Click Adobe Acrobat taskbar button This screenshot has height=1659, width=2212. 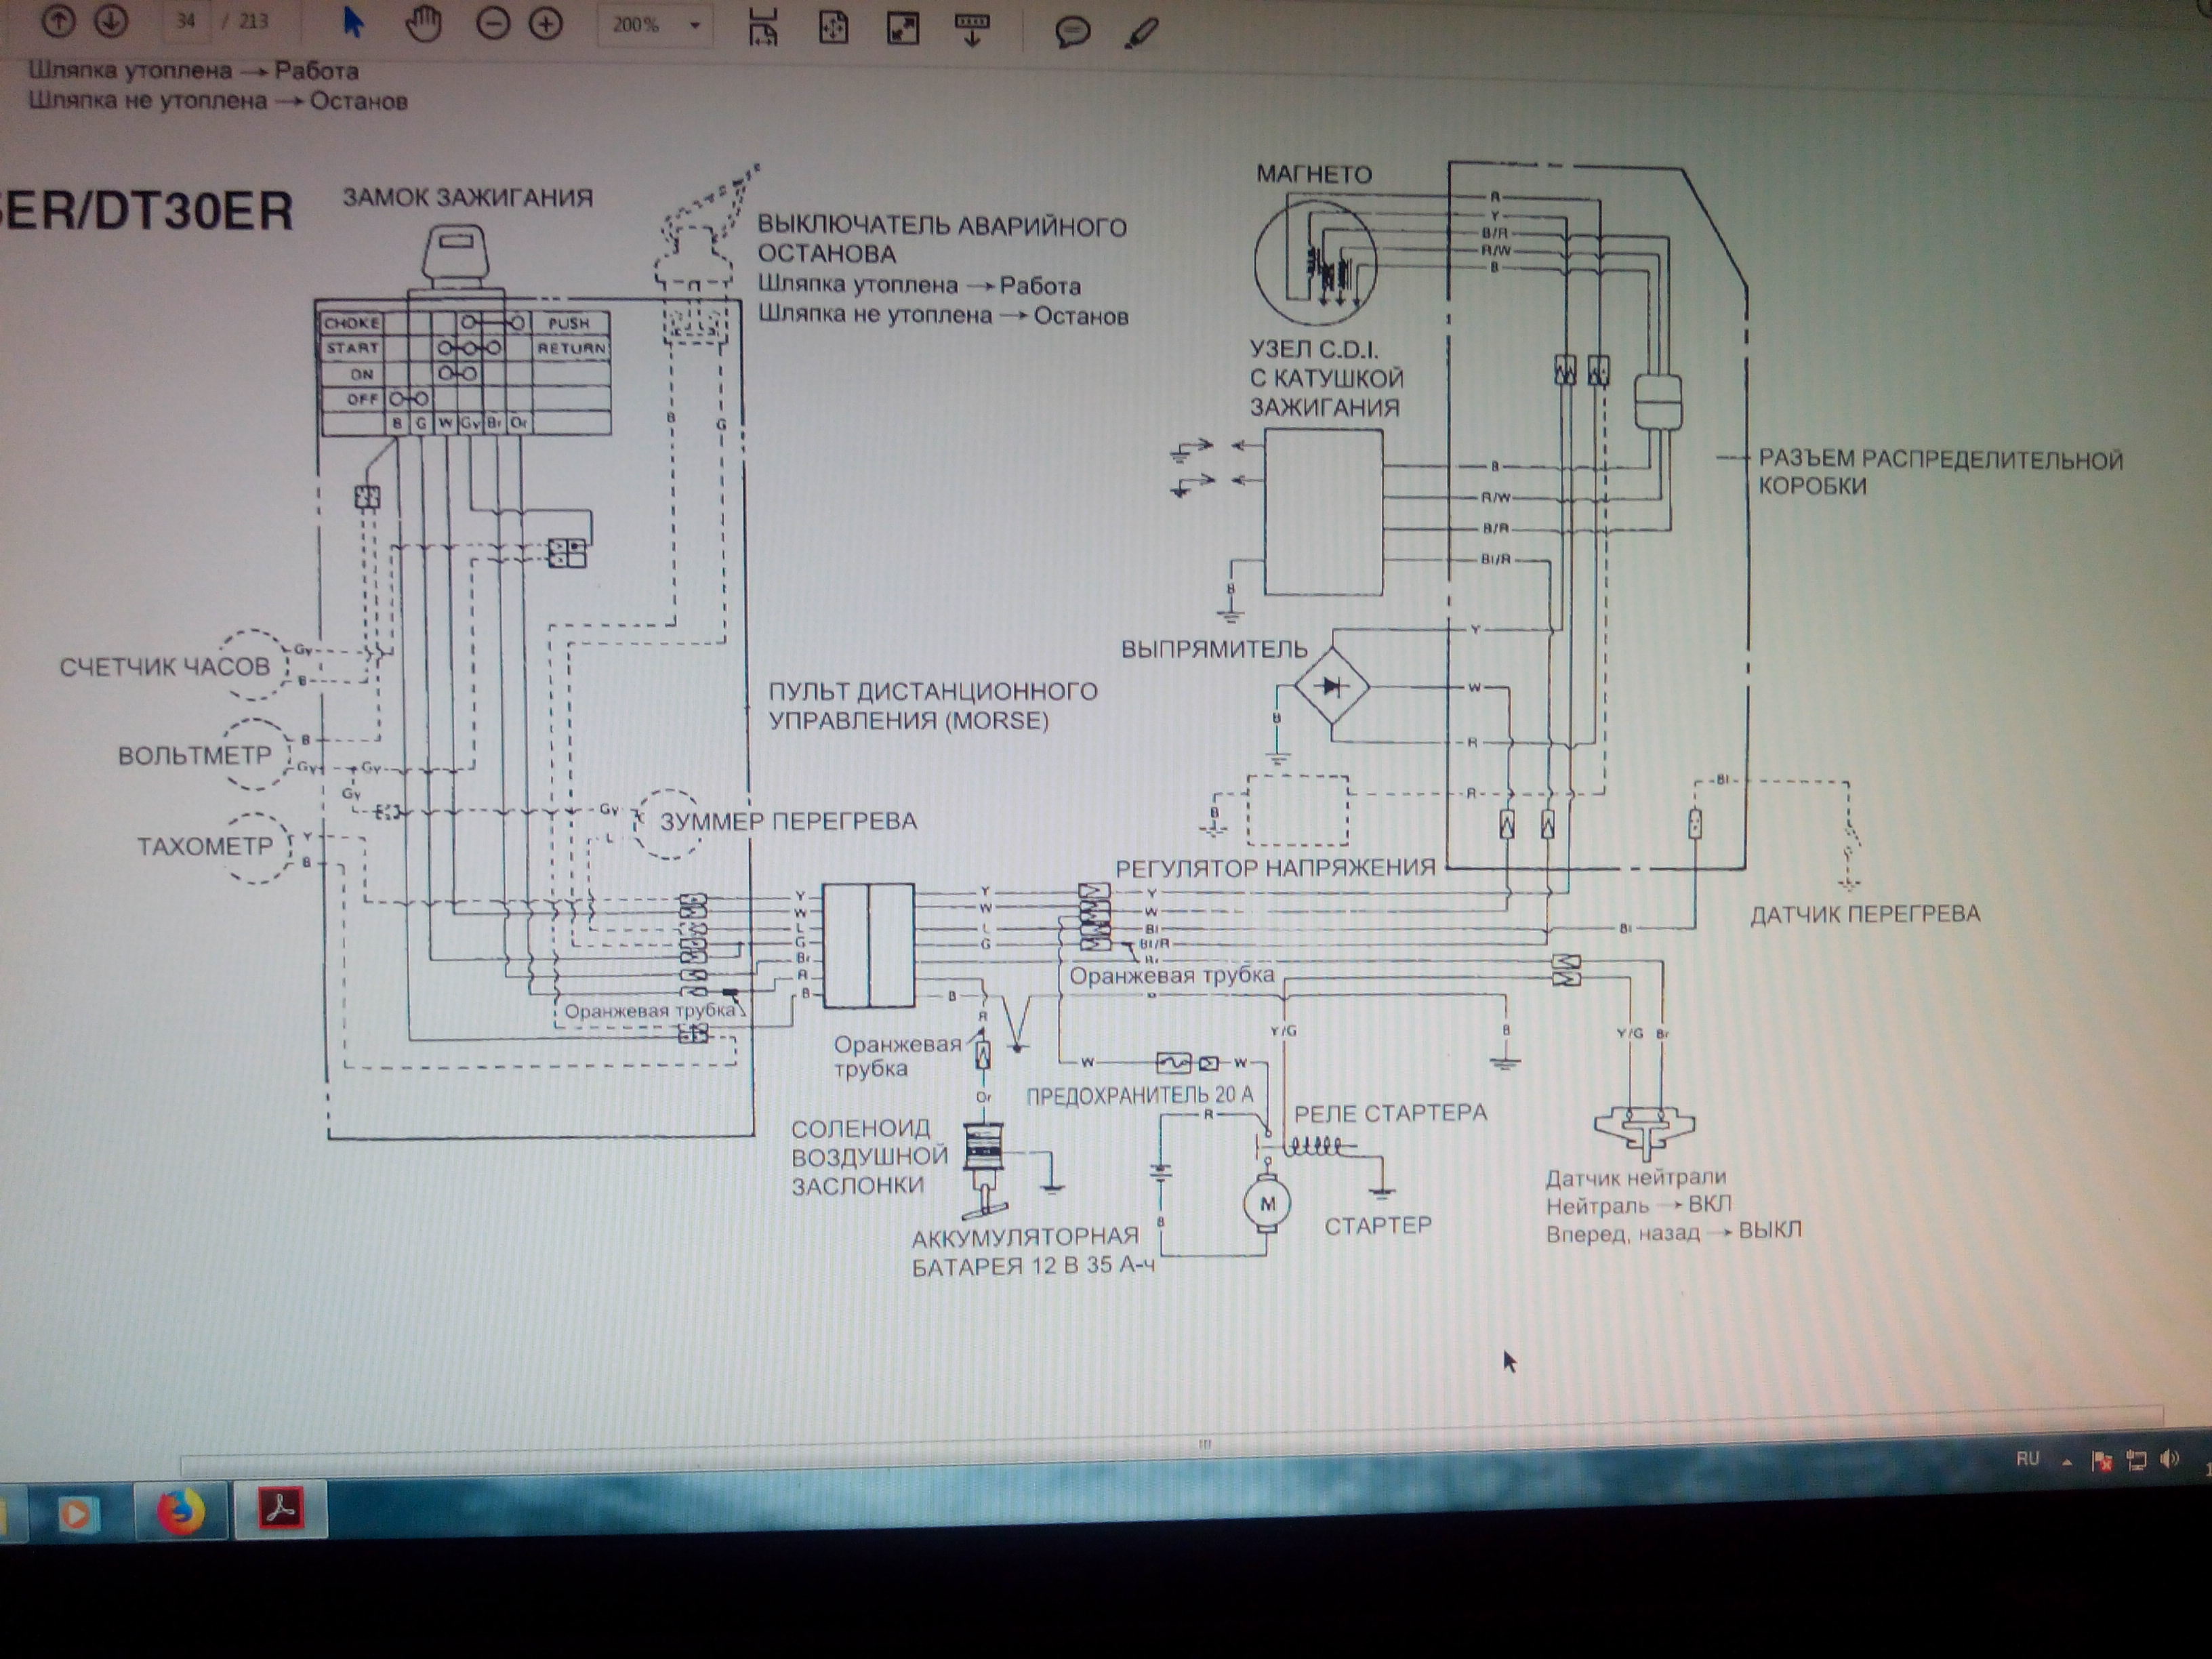(x=281, y=1508)
